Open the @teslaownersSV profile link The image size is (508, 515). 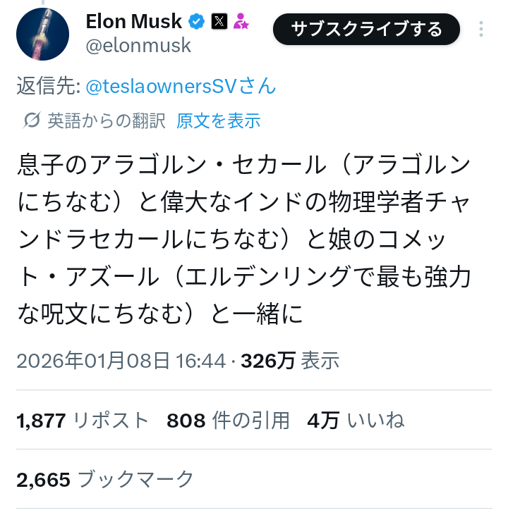tap(181, 87)
